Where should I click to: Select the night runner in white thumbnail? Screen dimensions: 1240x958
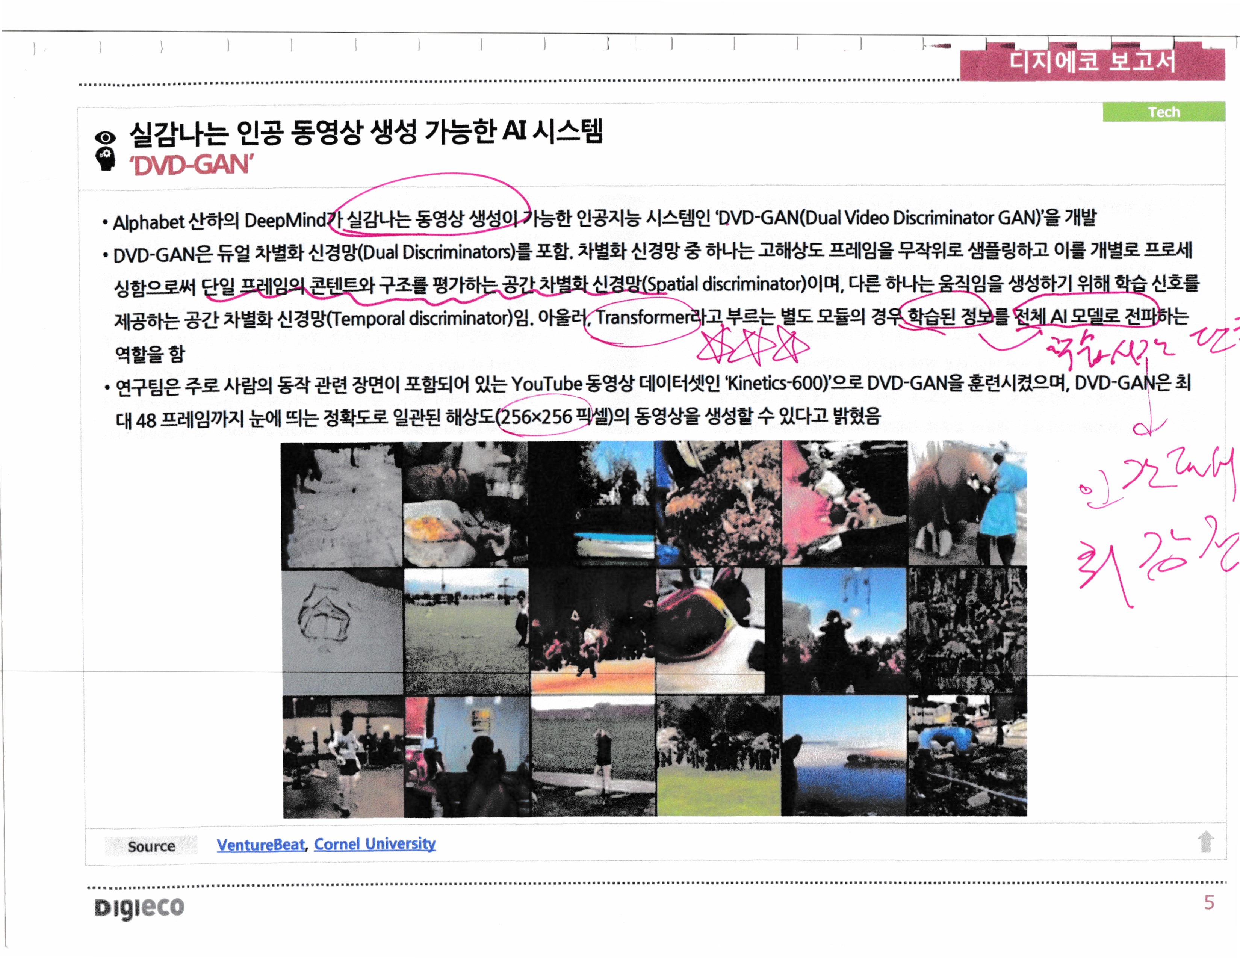343,757
